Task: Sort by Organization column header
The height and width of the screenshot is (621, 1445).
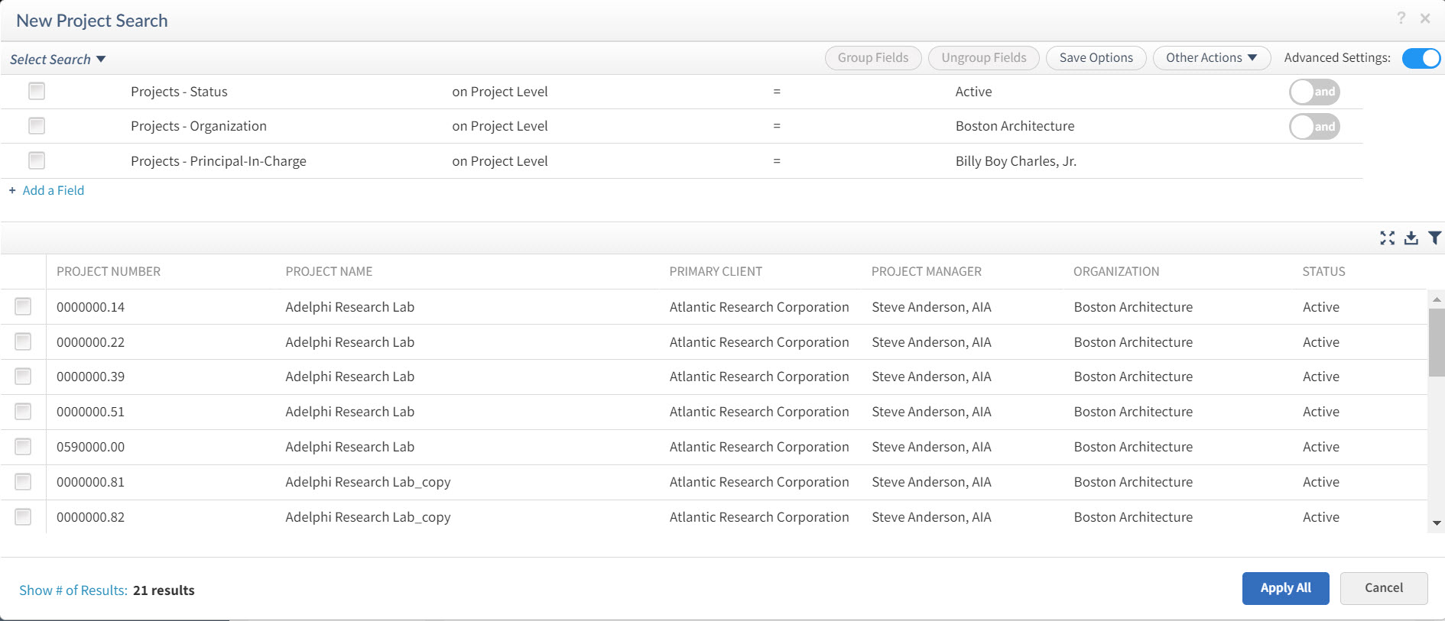Action: pyautogui.click(x=1116, y=272)
